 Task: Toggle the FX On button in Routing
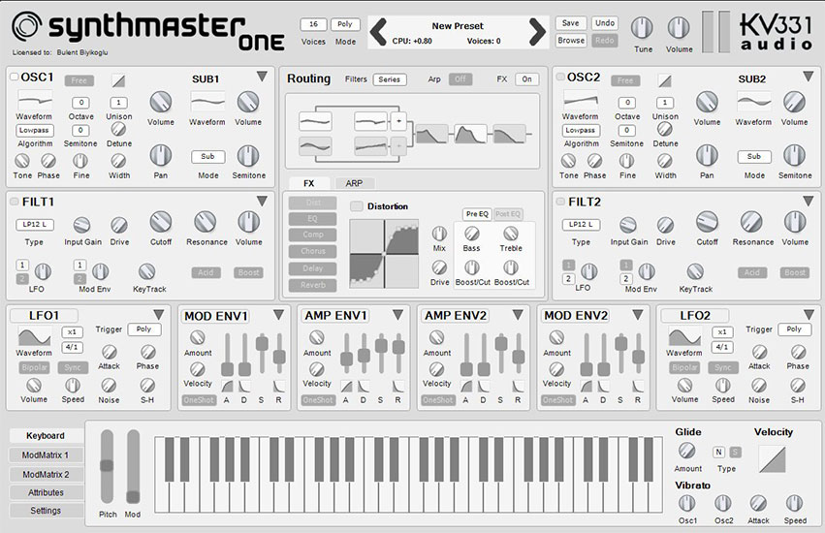526,79
